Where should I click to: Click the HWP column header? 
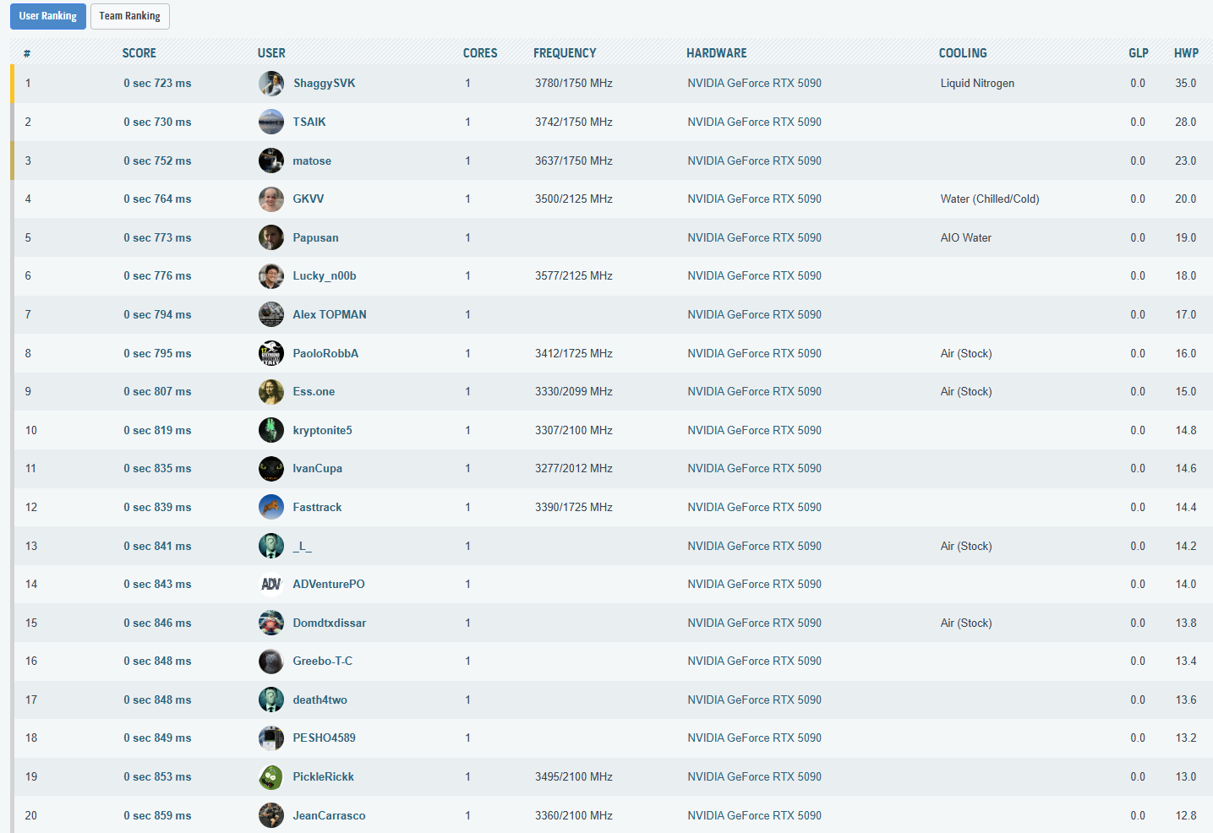tap(1185, 52)
